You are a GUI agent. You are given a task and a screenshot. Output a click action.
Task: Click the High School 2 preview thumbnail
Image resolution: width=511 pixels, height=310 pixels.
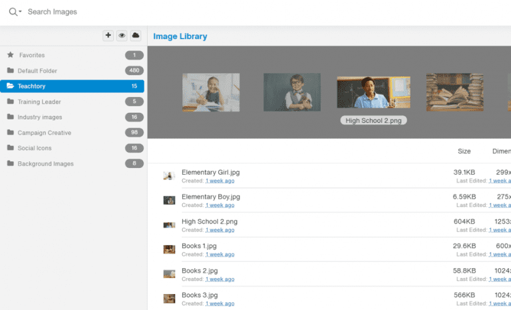pos(373,92)
